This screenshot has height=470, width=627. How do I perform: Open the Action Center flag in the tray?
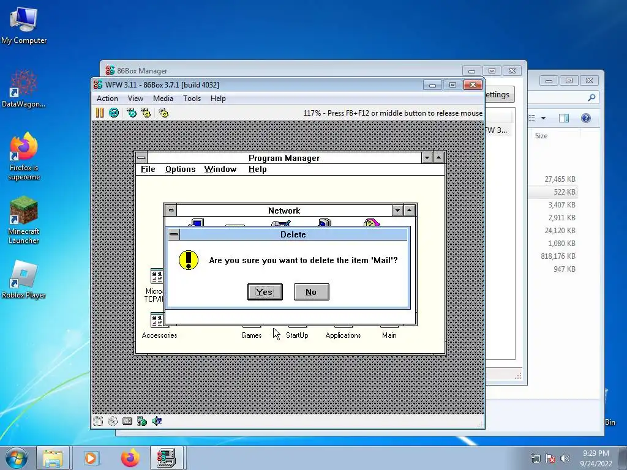550,458
